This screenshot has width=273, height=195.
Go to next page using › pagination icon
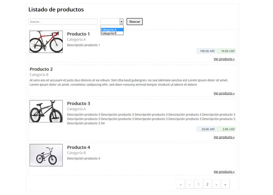click(x=216, y=184)
